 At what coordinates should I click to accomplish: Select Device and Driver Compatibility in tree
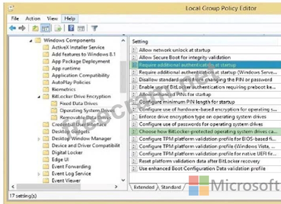point(86,145)
